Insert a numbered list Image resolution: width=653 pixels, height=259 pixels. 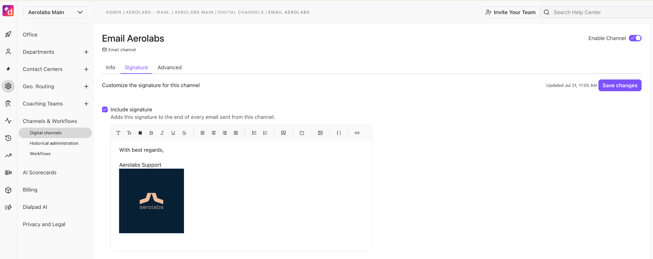265,133
